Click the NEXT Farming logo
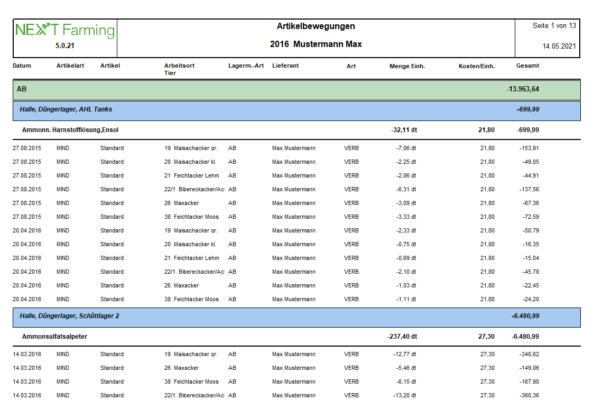 (x=64, y=30)
